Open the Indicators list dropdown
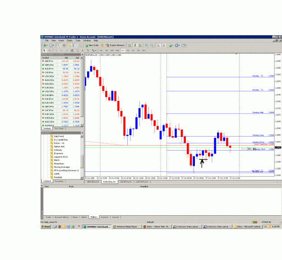 click(x=171, y=45)
